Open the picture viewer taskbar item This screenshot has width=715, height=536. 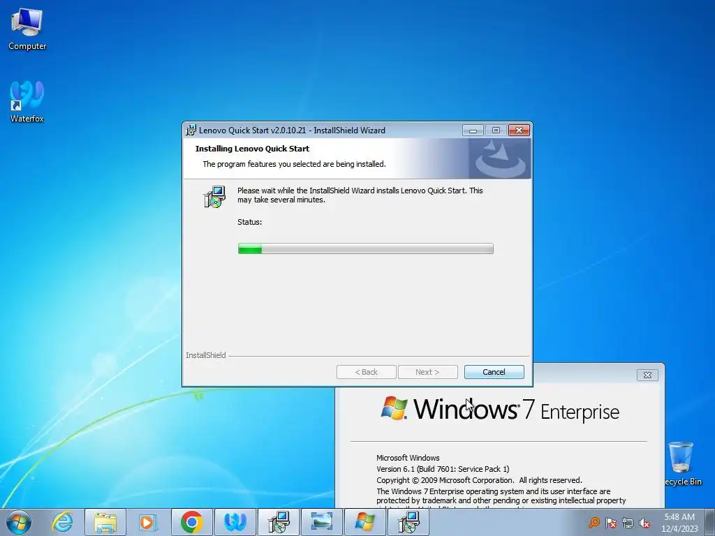point(321,522)
